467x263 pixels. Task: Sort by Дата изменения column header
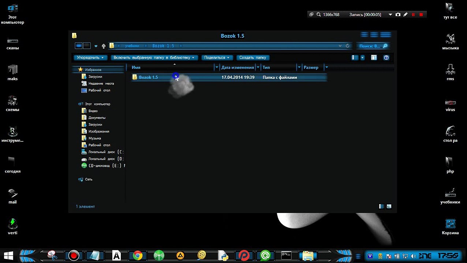(x=238, y=68)
